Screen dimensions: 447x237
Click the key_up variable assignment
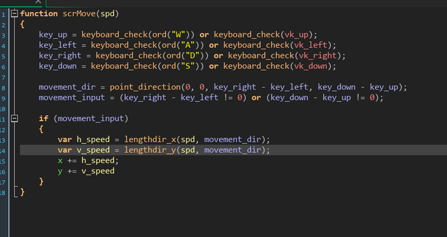click(x=53, y=35)
